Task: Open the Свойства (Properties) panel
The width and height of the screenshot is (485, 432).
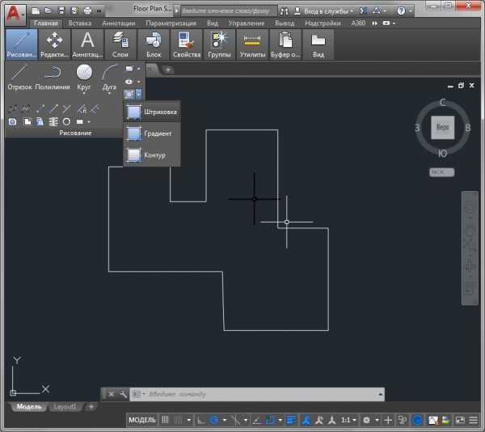Action: click(187, 44)
